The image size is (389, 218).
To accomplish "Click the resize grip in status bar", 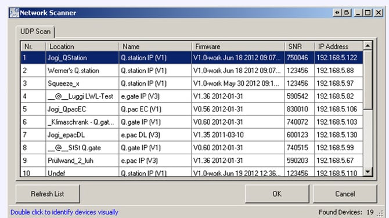I will tap(380, 213).
